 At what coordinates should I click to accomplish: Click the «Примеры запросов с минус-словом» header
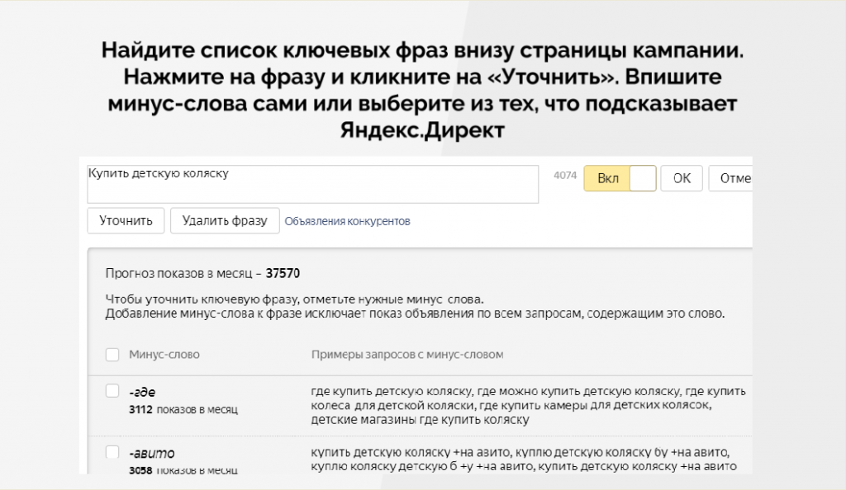point(406,355)
